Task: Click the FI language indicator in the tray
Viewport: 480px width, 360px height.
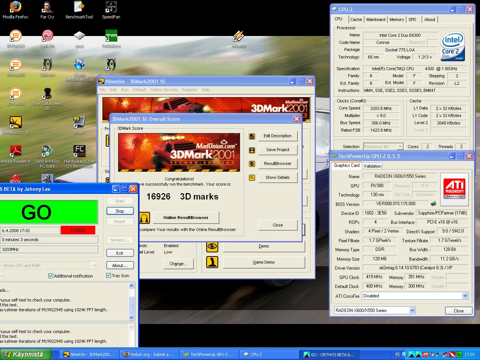Action: coord(397,354)
